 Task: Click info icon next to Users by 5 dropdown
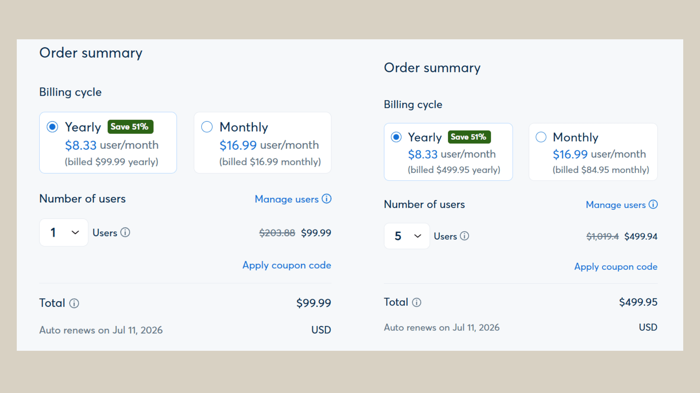click(x=464, y=236)
